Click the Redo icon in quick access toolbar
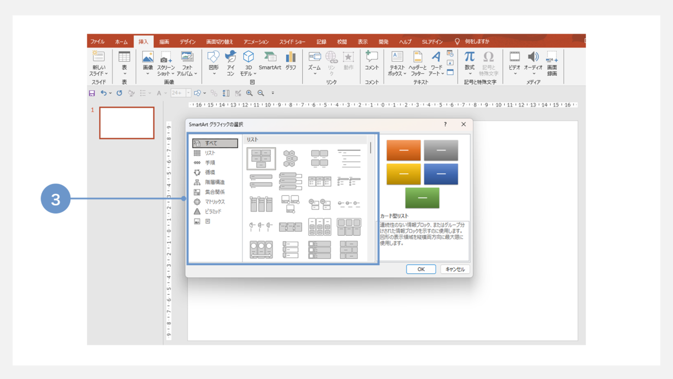Screen dimensions: 673x379 click(x=119, y=93)
